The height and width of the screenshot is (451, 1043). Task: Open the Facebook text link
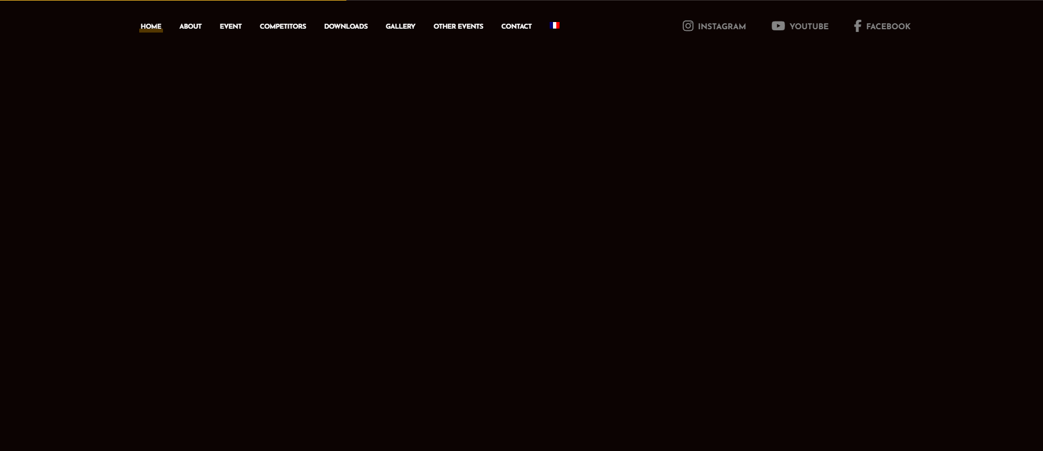point(888,26)
